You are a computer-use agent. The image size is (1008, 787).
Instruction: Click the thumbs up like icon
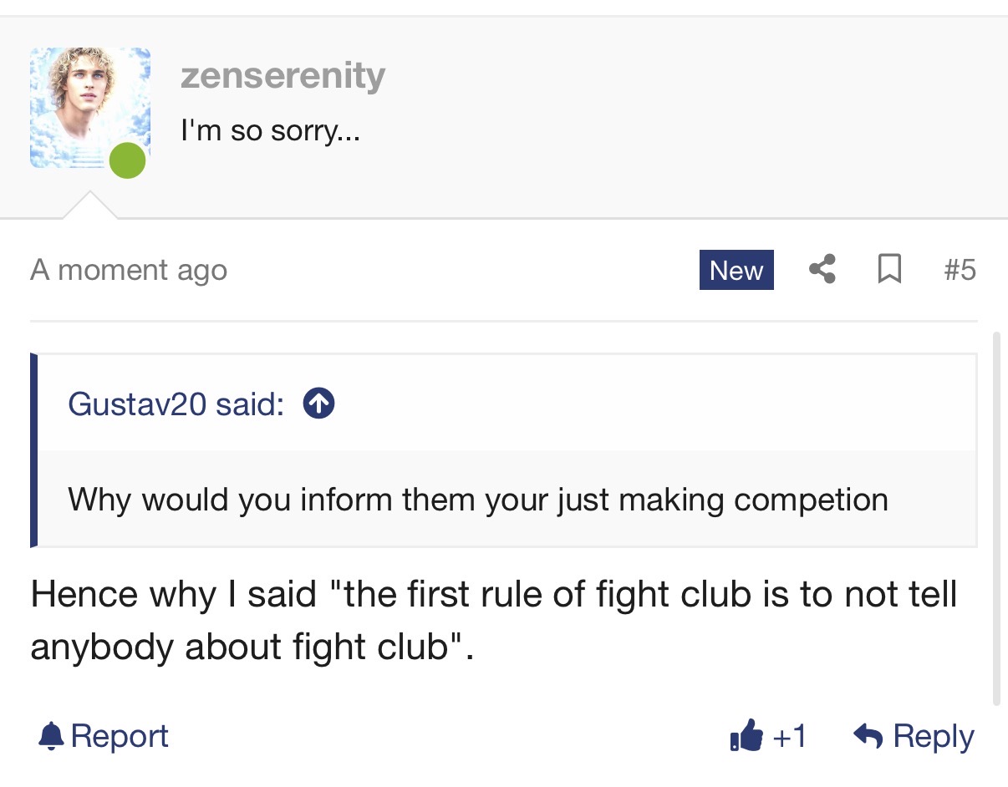coord(746,736)
